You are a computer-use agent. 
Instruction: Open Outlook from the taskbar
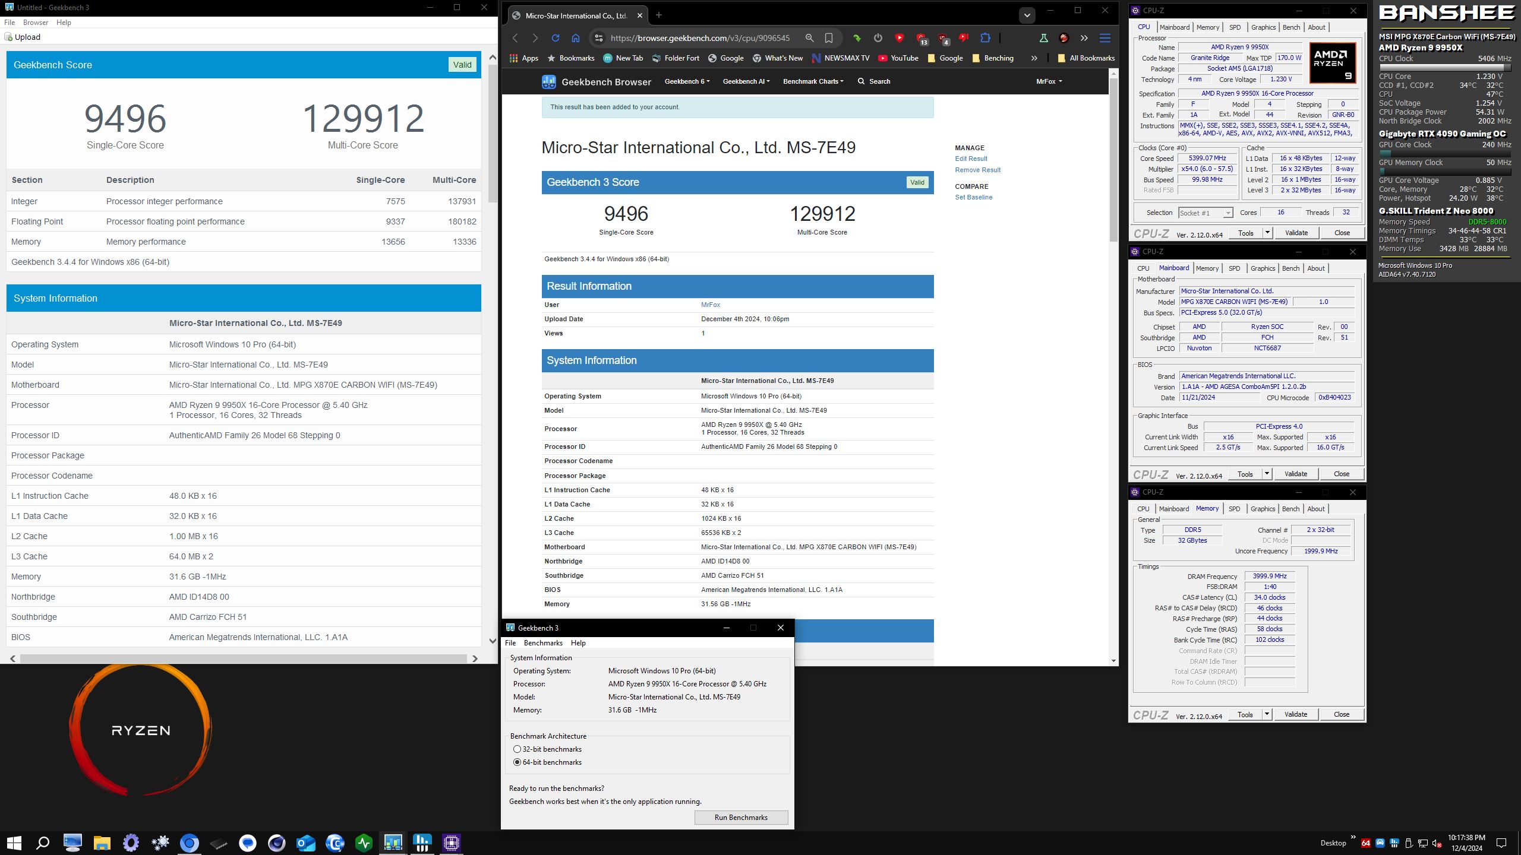tap(306, 843)
